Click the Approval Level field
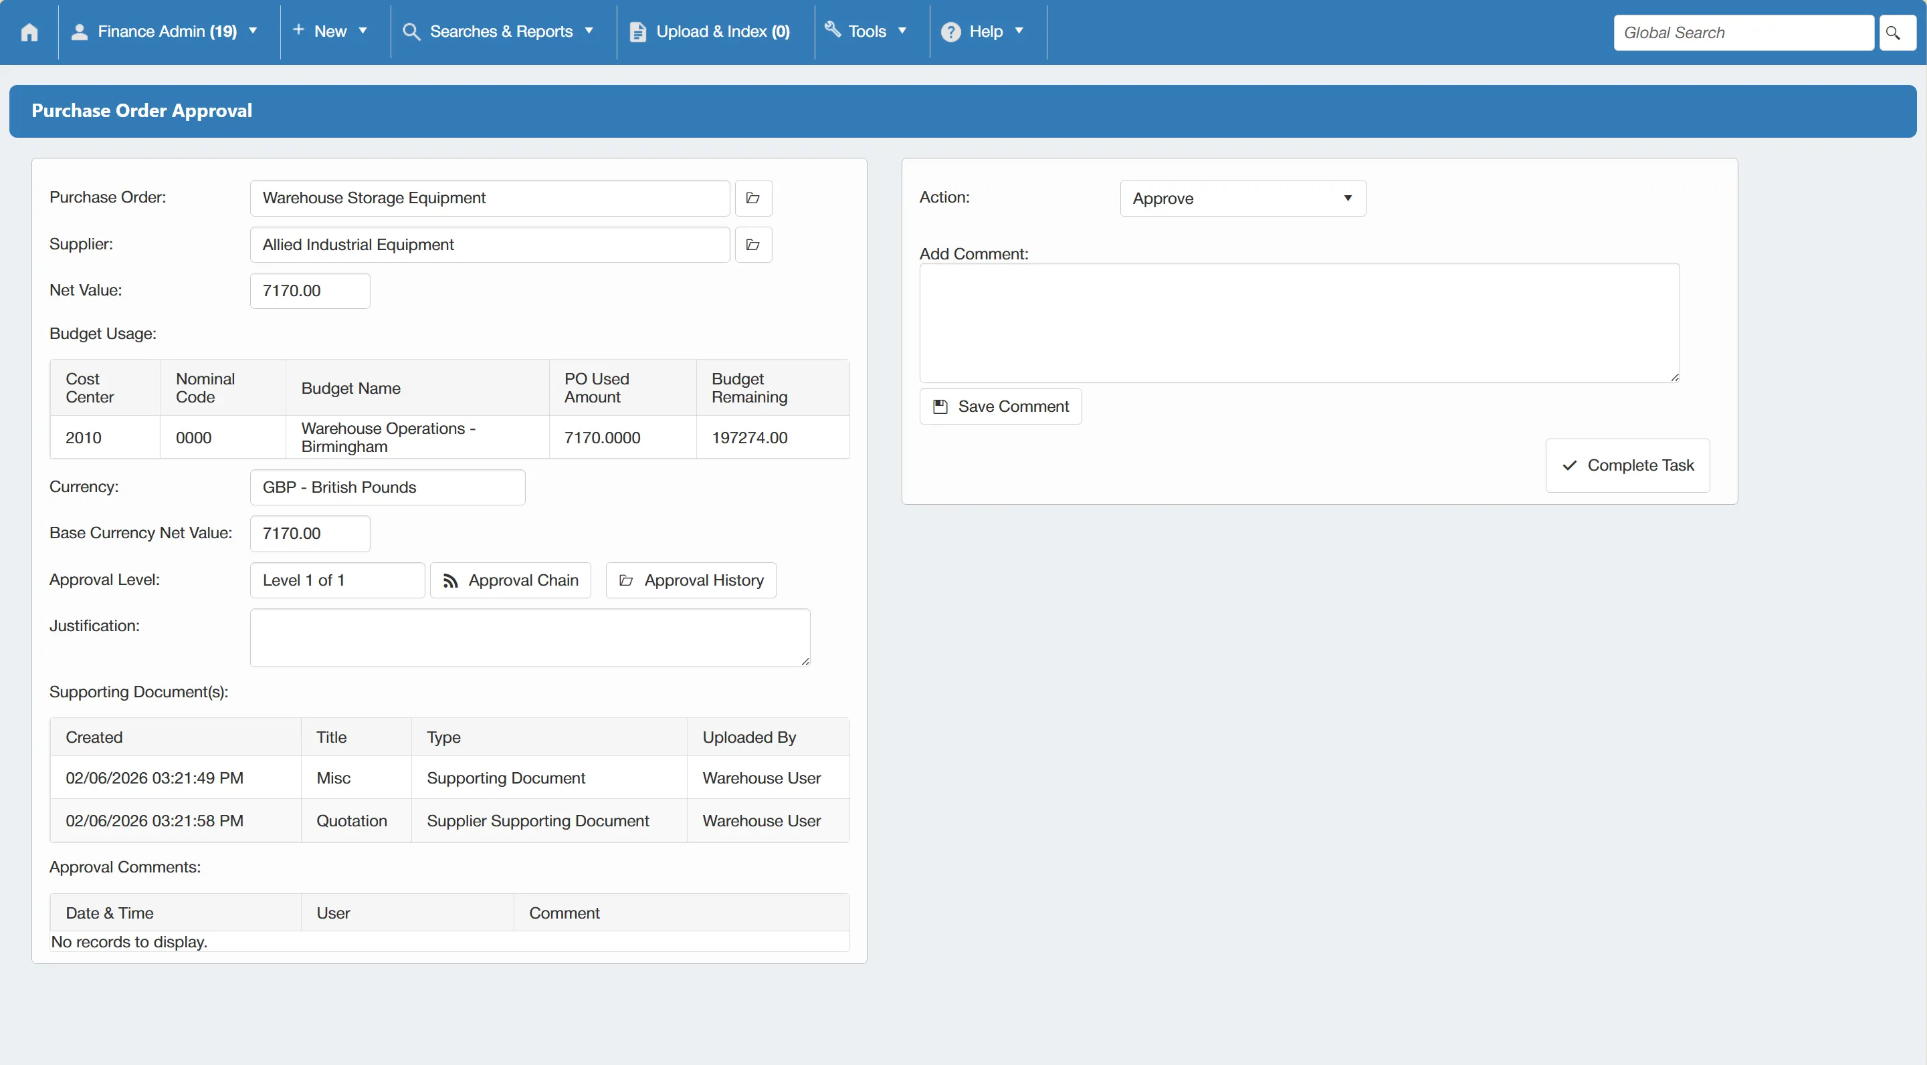Image resolution: width=1927 pixels, height=1065 pixels. (x=337, y=580)
